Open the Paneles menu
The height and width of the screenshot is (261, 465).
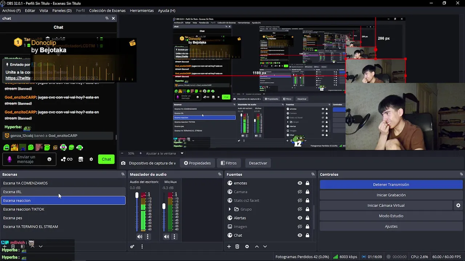click(x=62, y=11)
